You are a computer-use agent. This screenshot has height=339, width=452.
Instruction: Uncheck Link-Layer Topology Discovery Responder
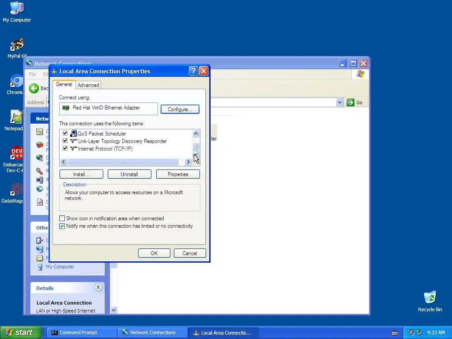point(65,141)
